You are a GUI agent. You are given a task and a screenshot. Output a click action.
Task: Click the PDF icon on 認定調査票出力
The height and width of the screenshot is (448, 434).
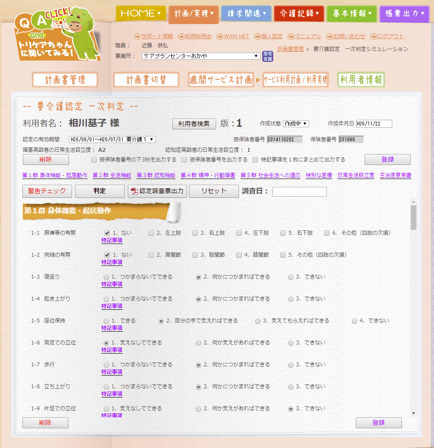134,191
